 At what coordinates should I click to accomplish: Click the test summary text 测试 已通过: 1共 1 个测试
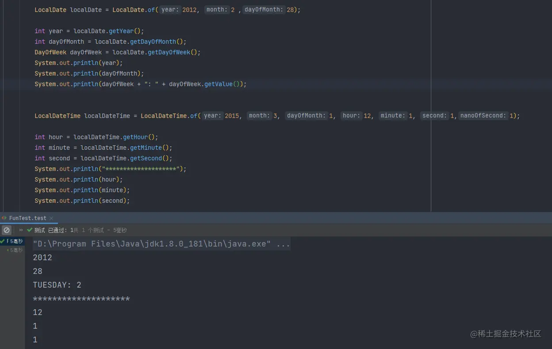point(69,230)
